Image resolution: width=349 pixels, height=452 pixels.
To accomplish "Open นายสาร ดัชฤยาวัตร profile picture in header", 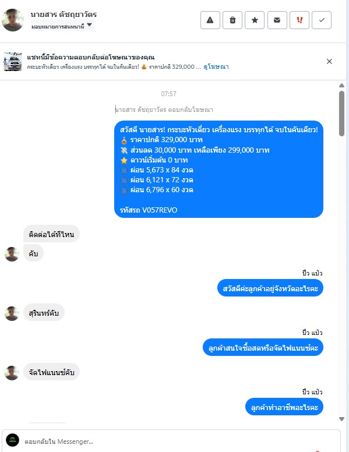I will (13, 20).
